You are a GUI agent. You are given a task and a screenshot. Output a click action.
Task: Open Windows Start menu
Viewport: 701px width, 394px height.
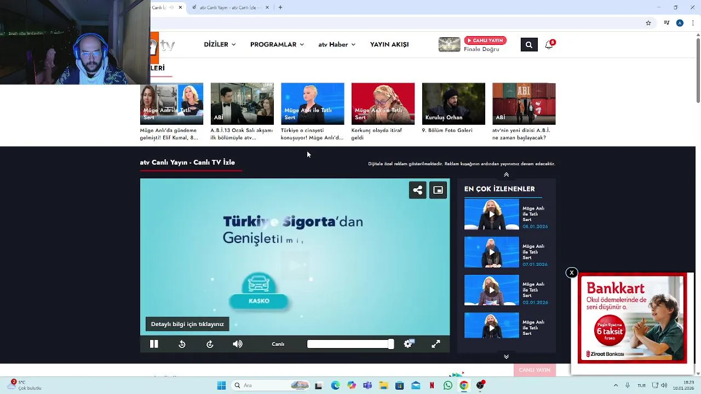(x=221, y=386)
